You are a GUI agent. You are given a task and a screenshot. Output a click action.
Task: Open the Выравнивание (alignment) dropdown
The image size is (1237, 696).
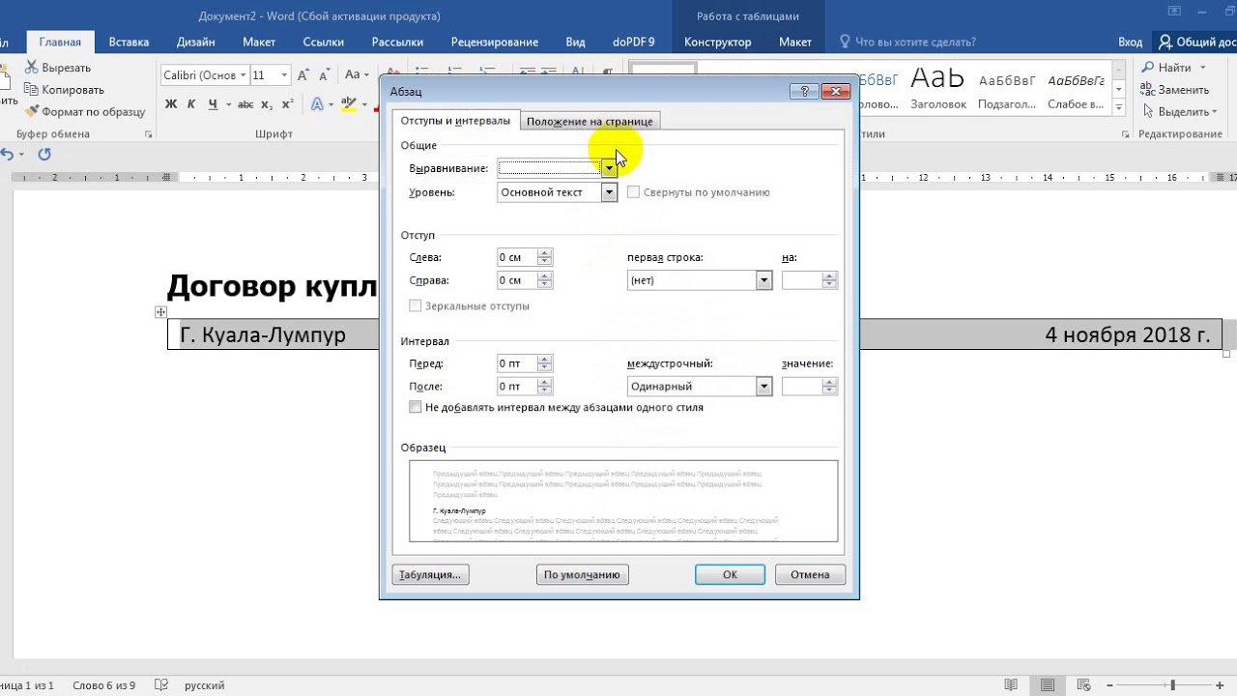tap(609, 168)
